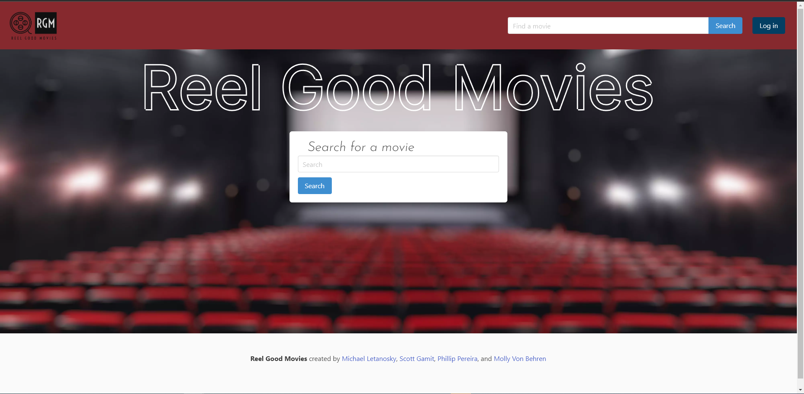The width and height of the screenshot is (804, 394).
Task: Click the Reel Good Movies outlined heading
Action: [x=398, y=87]
